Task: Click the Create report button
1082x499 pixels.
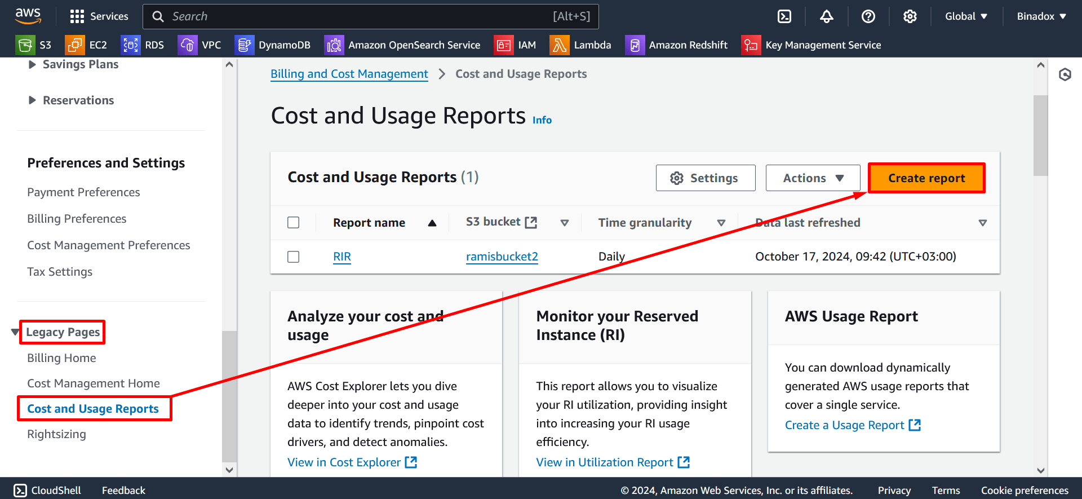Action: click(926, 178)
